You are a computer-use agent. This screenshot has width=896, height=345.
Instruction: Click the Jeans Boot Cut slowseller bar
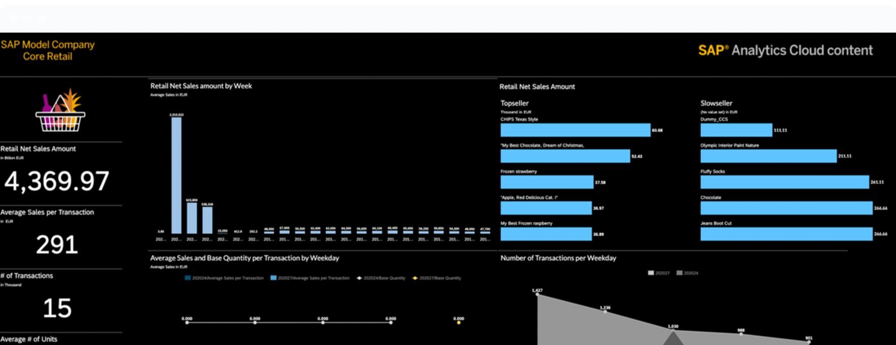(x=786, y=234)
